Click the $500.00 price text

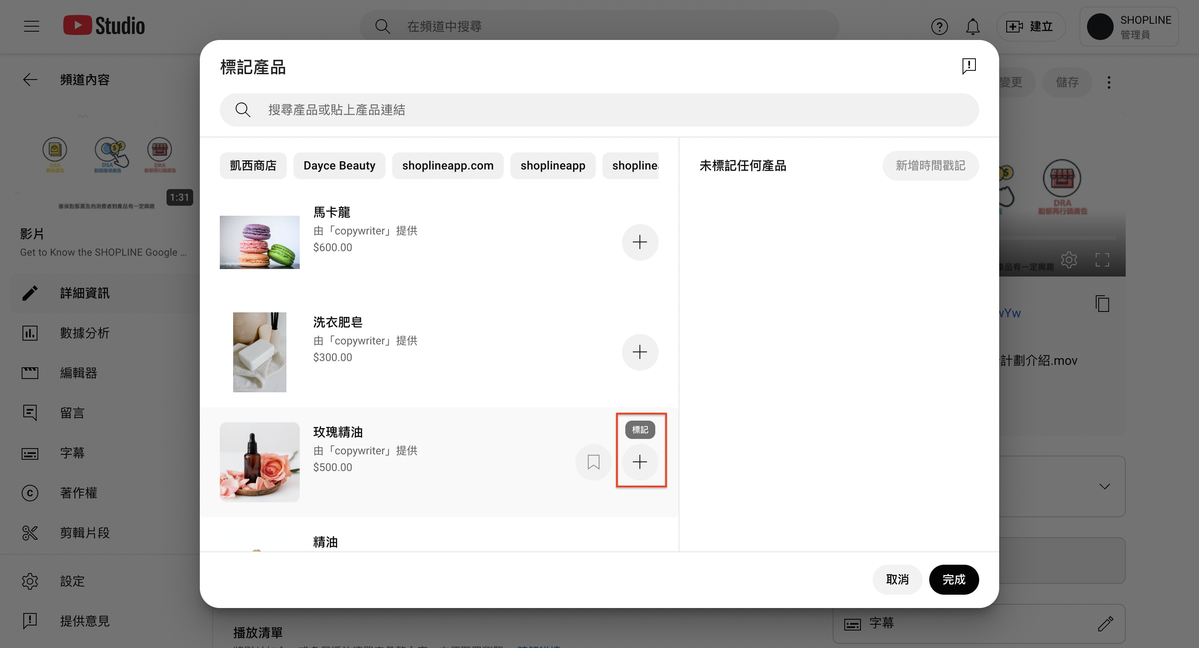[x=333, y=467]
